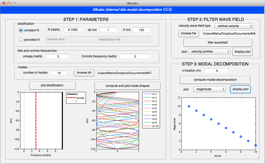Click the mode 10 data point at magnitude 1
Viewport: 265px width, 164px height.
(256, 145)
